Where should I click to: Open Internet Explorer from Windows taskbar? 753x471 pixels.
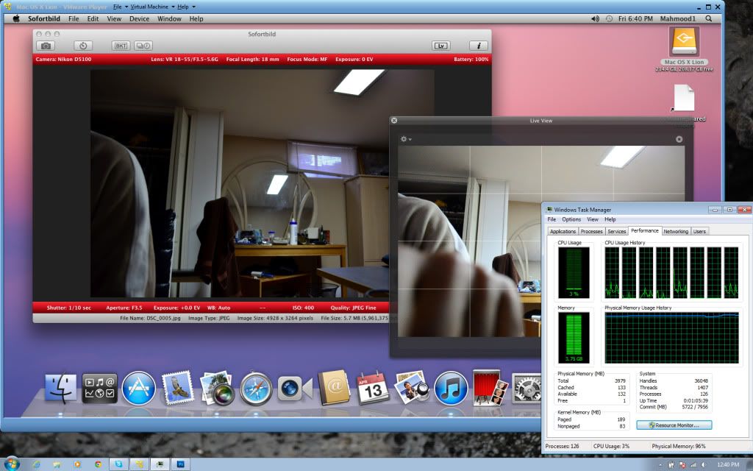(36, 464)
